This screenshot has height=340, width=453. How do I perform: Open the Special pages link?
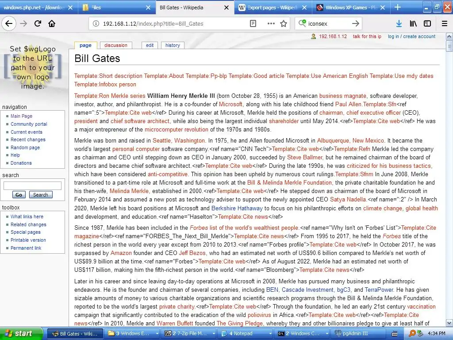25,232
